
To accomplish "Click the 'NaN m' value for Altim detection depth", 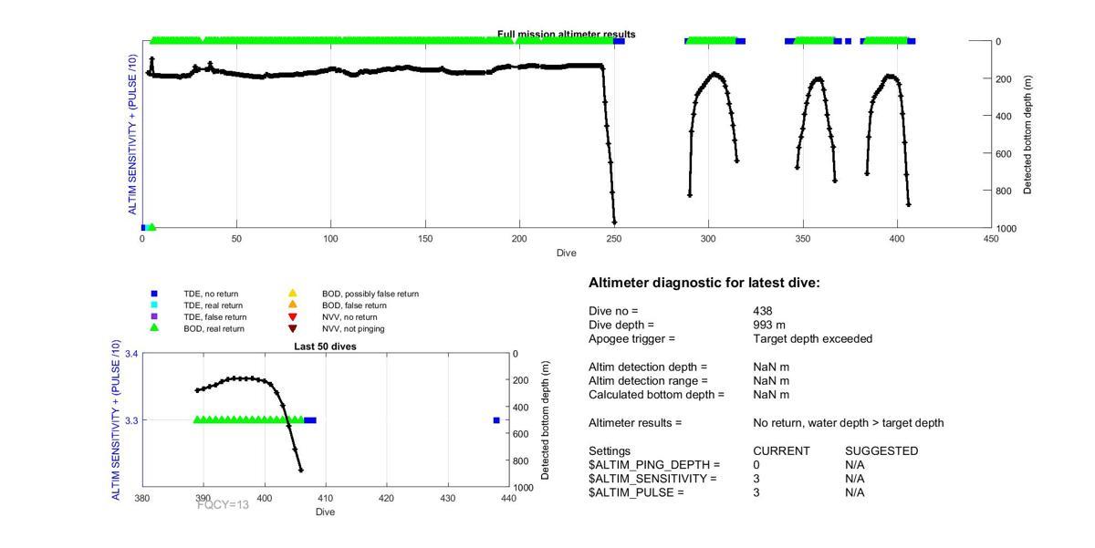I will point(771,367).
